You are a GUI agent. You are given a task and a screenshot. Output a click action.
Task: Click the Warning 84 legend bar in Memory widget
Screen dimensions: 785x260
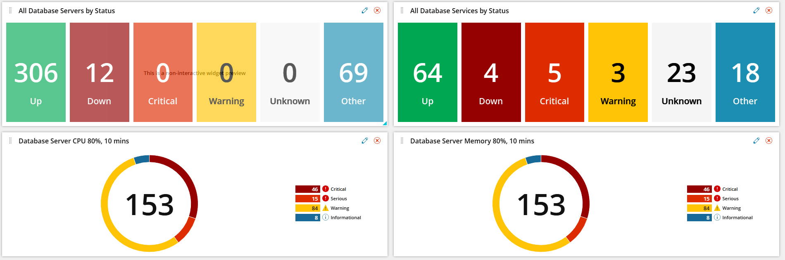click(x=699, y=208)
